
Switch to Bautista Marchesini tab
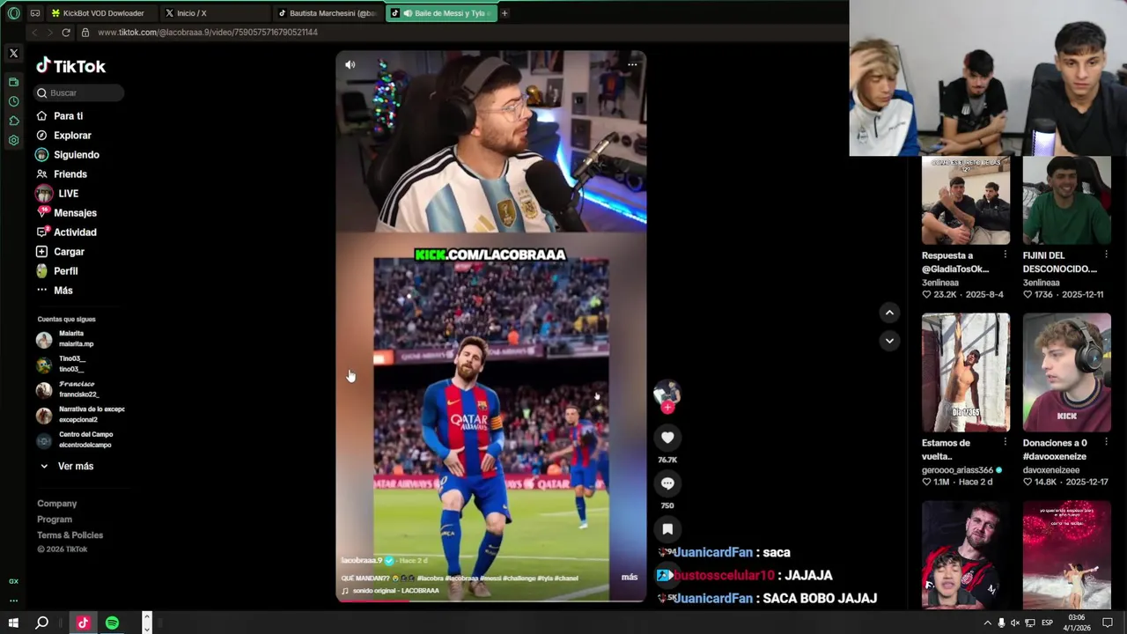point(328,13)
